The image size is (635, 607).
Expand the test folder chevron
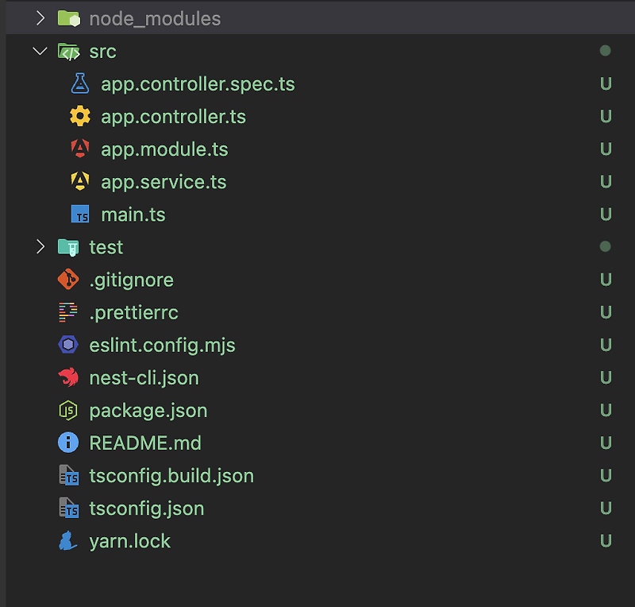pos(40,247)
